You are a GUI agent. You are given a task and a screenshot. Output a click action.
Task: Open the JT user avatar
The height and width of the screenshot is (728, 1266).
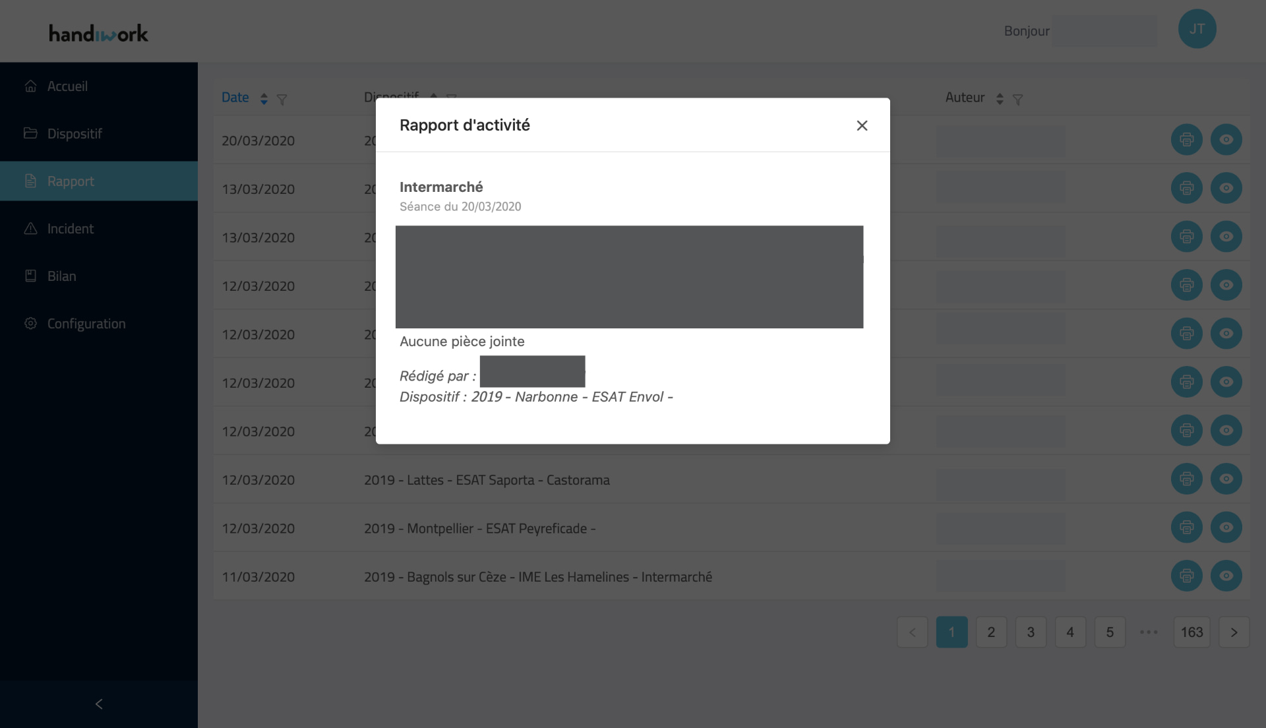[x=1197, y=29]
